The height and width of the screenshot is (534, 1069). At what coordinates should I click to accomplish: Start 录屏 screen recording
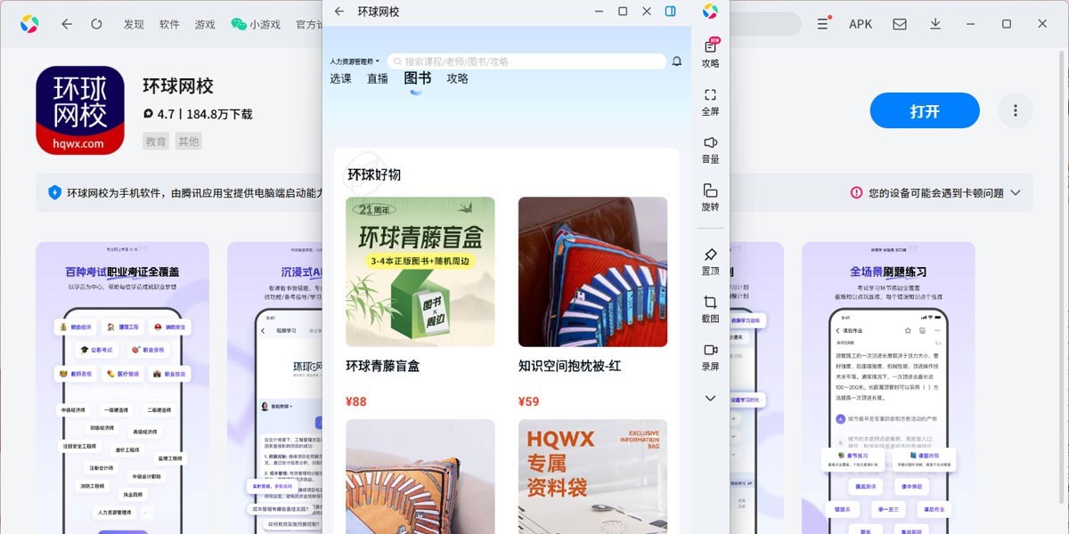(710, 357)
